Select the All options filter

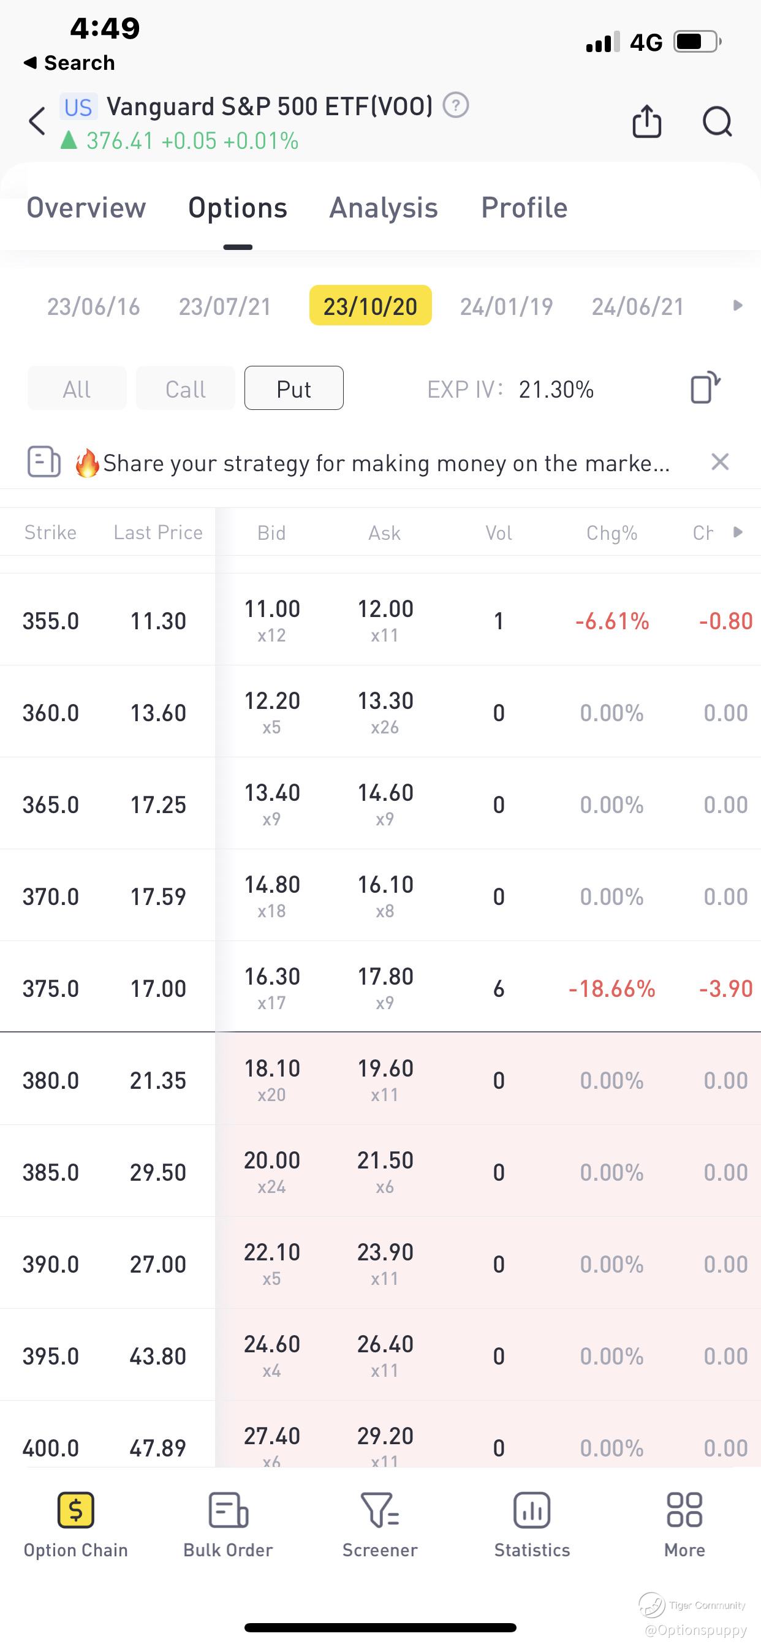[77, 388]
